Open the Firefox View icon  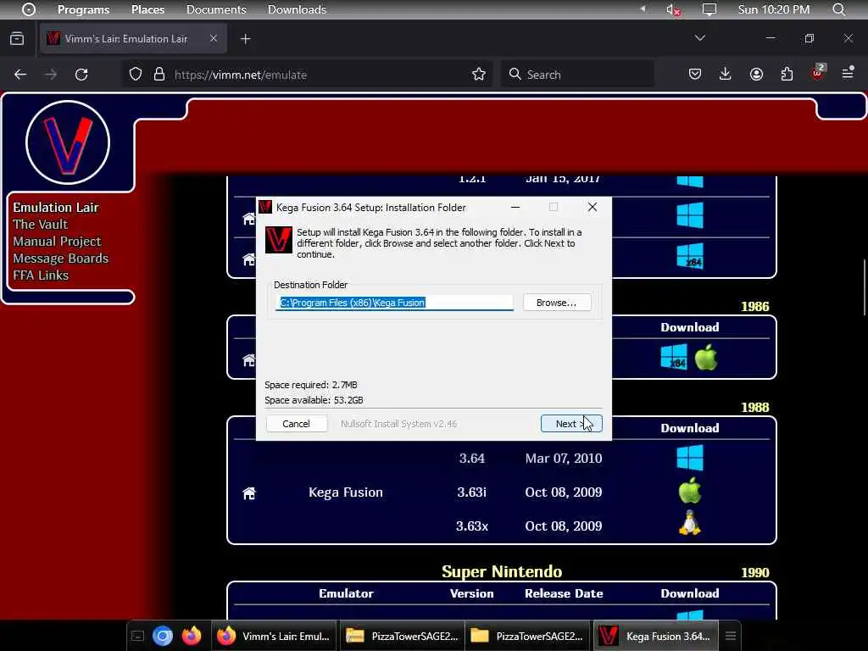tap(17, 39)
